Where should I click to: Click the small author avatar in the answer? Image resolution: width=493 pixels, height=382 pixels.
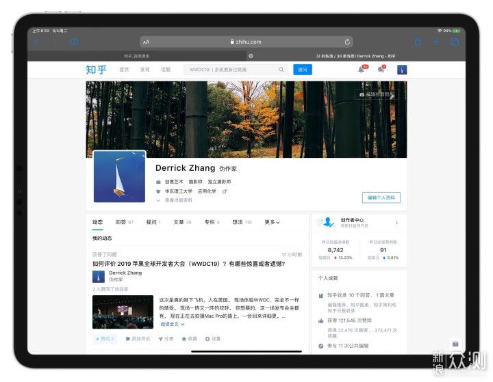(99, 277)
